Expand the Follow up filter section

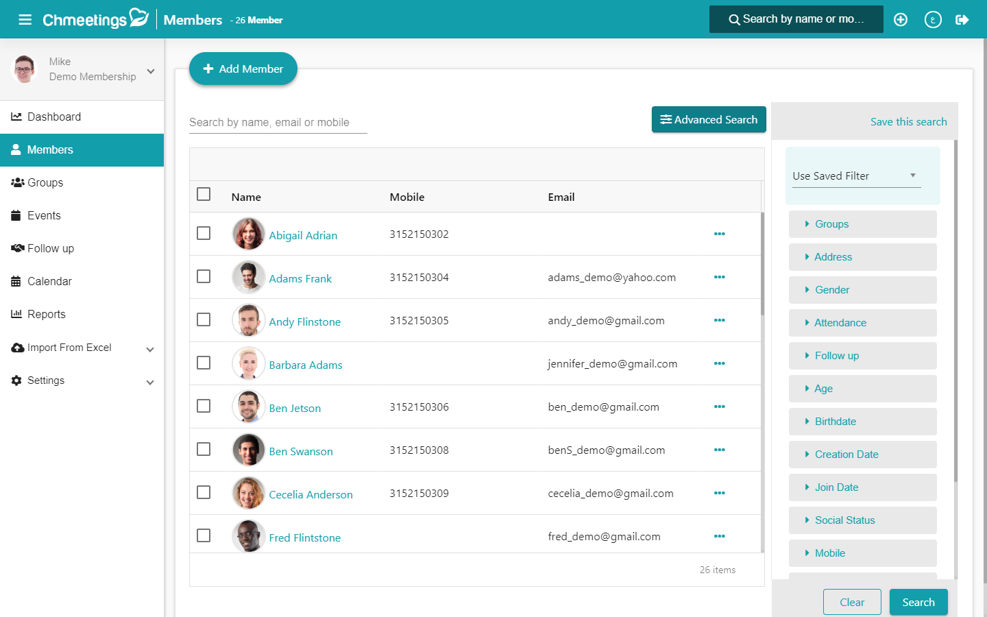pos(862,356)
